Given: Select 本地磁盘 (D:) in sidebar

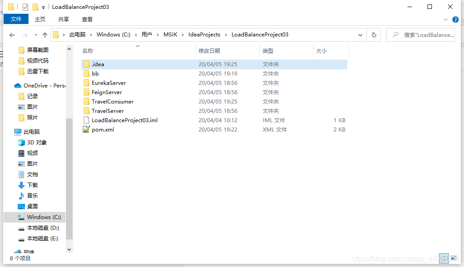Looking at the screenshot, I should (x=43, y=228).
